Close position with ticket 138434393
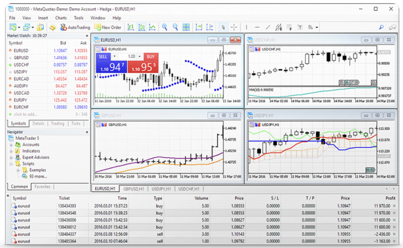This screenshot has height=248, width=403. click(x=394, y=206)
